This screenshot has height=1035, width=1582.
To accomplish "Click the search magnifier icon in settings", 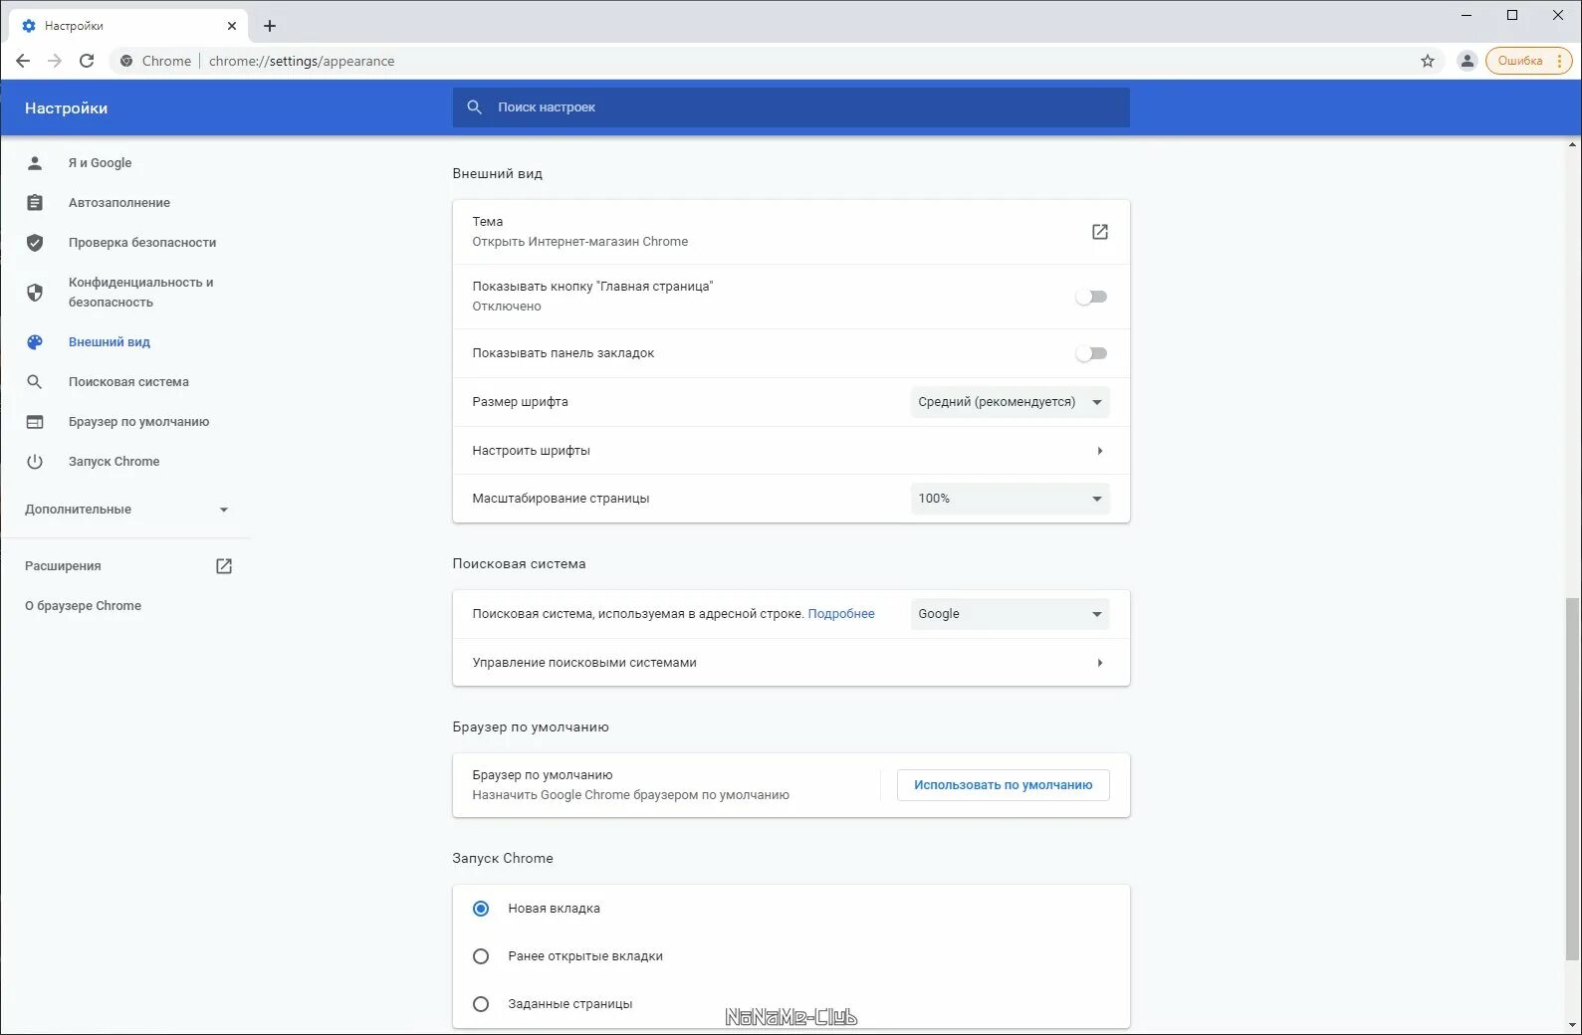I will pyautogui.click(x=475, y=107).
